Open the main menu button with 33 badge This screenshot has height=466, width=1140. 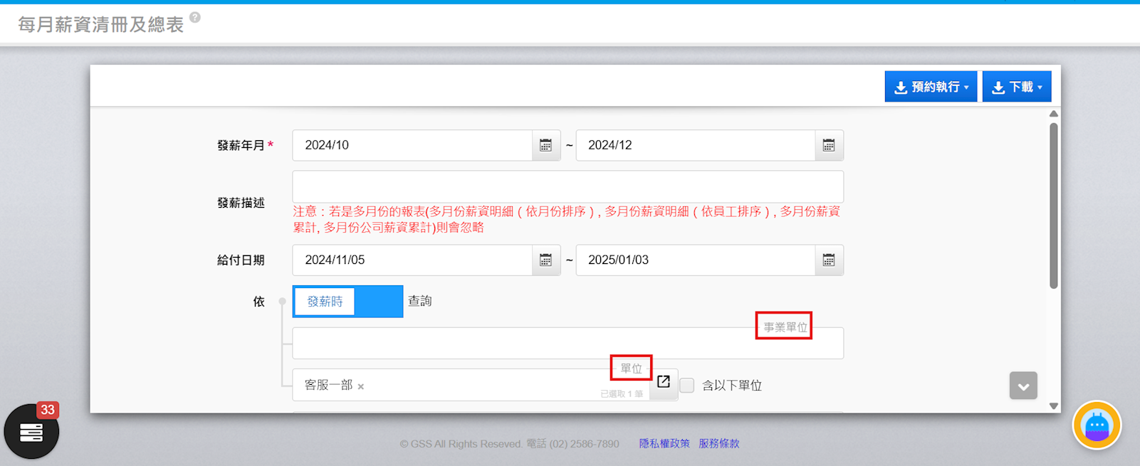click(x=31, y=431)
